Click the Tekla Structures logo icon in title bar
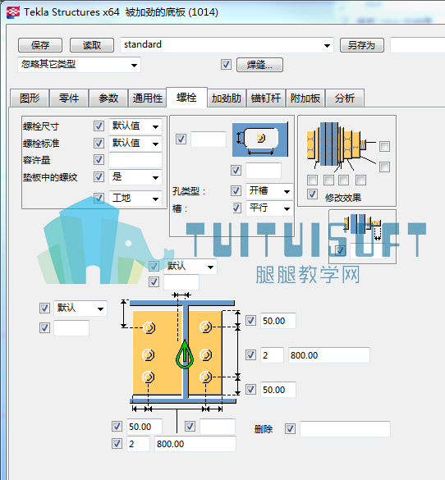The width and height of the screenshot is (445, 480). [x=12, y=12]
